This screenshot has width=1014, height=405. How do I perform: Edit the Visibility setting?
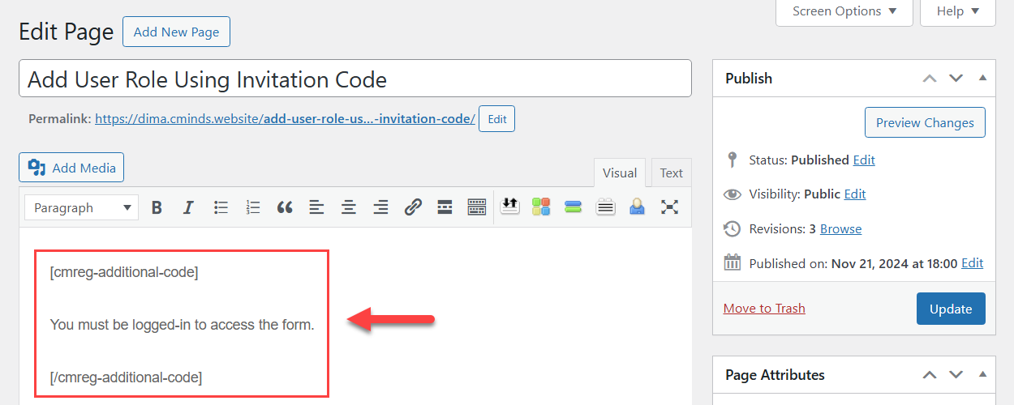point(855,194)
